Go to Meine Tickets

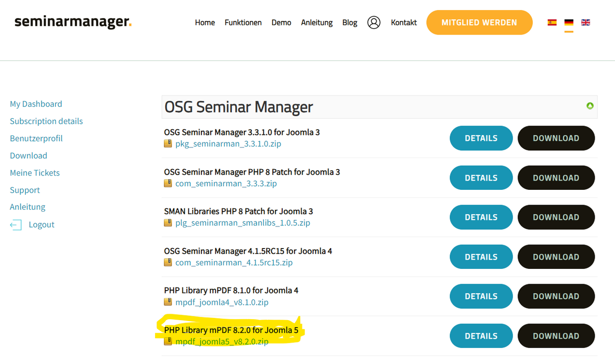35,173
